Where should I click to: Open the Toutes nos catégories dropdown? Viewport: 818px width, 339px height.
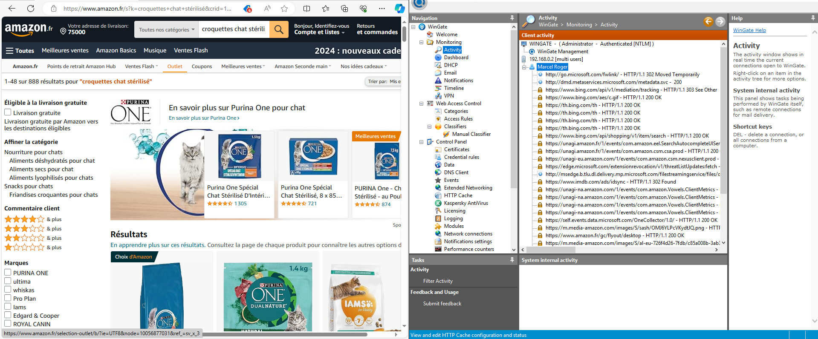click(166, 30)
